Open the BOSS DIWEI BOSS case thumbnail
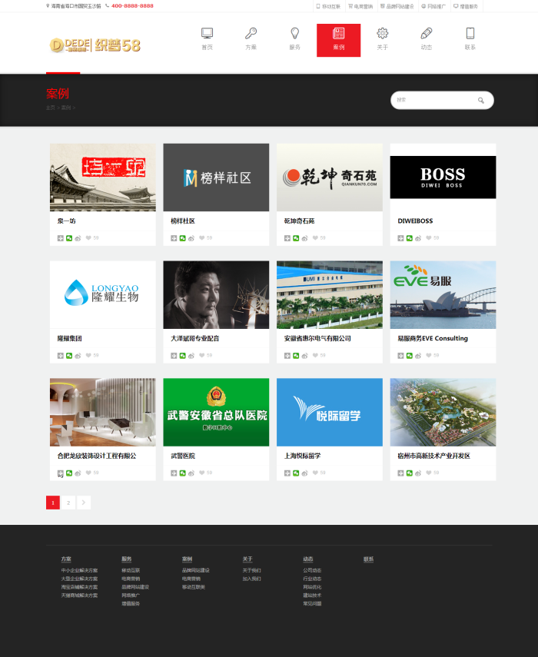 pyautogui.click(x=443, y=178)
